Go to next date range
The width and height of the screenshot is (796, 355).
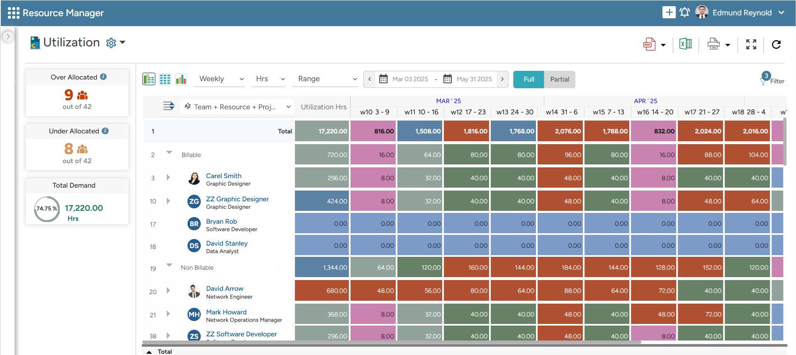click(x=502, y=79)
